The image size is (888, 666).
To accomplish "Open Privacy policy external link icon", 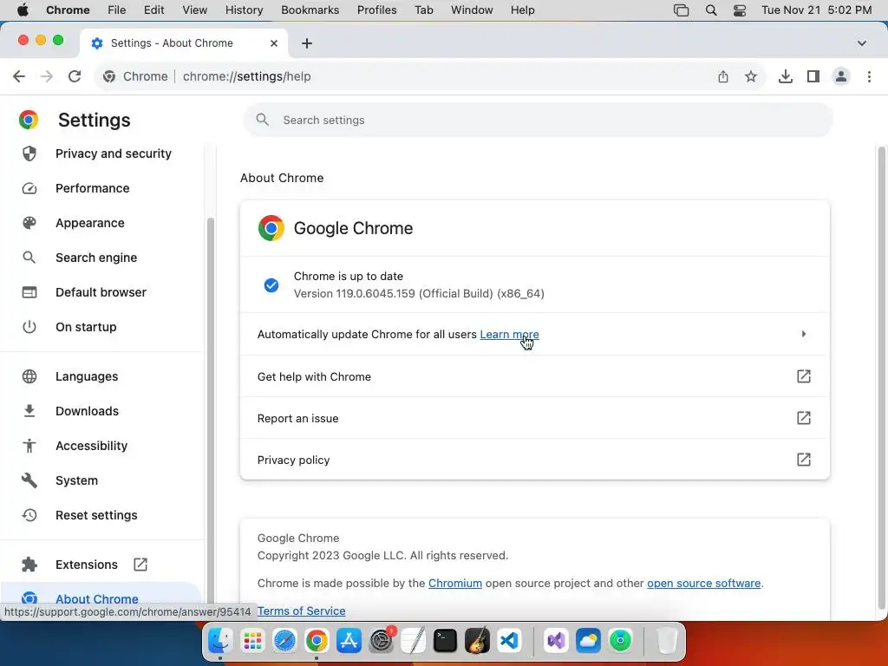I will pos(804,460).
